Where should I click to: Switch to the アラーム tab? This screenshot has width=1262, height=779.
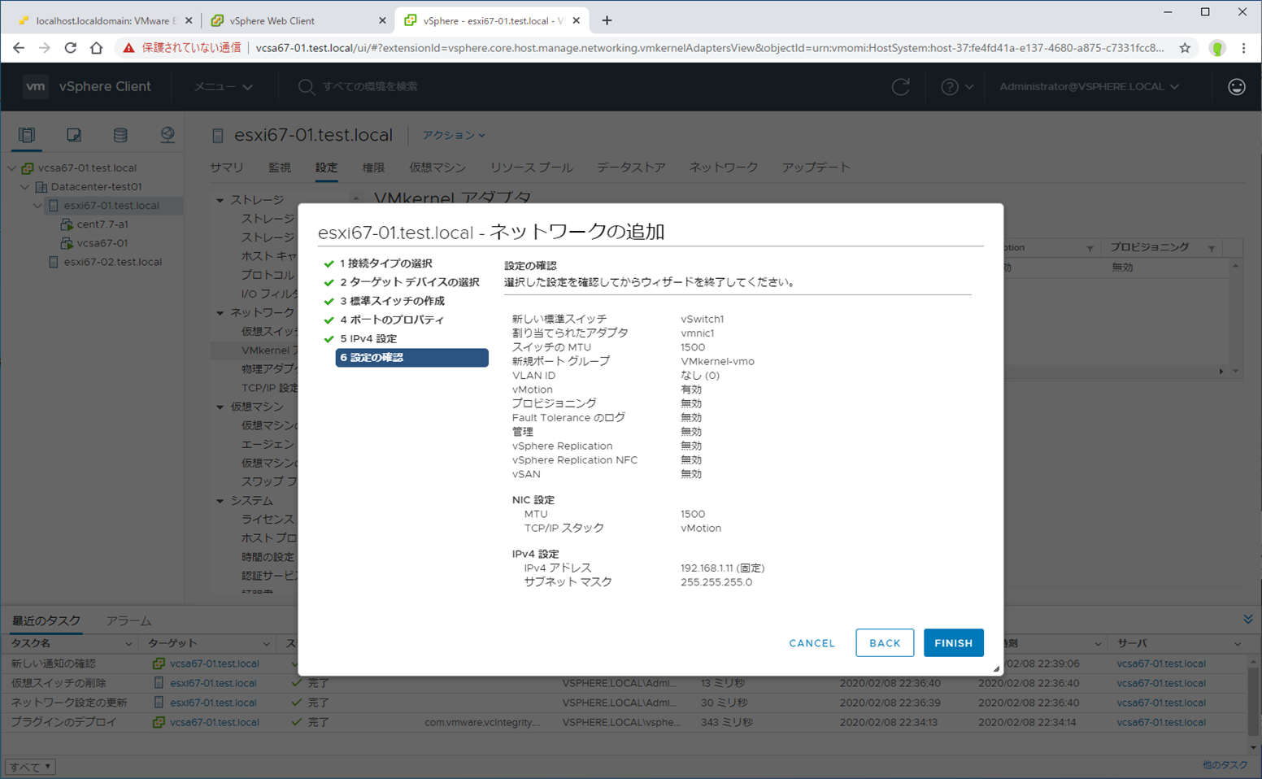point(128,620)
